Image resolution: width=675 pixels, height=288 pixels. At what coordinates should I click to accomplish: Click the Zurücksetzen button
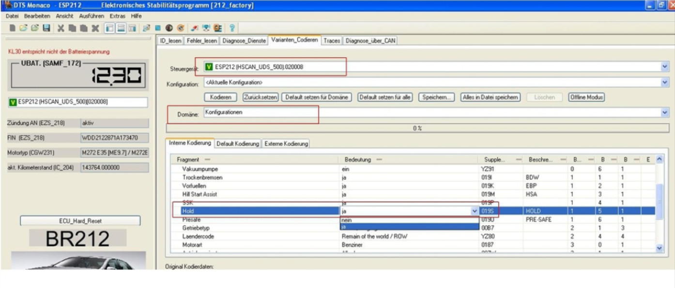click(260, 97)
